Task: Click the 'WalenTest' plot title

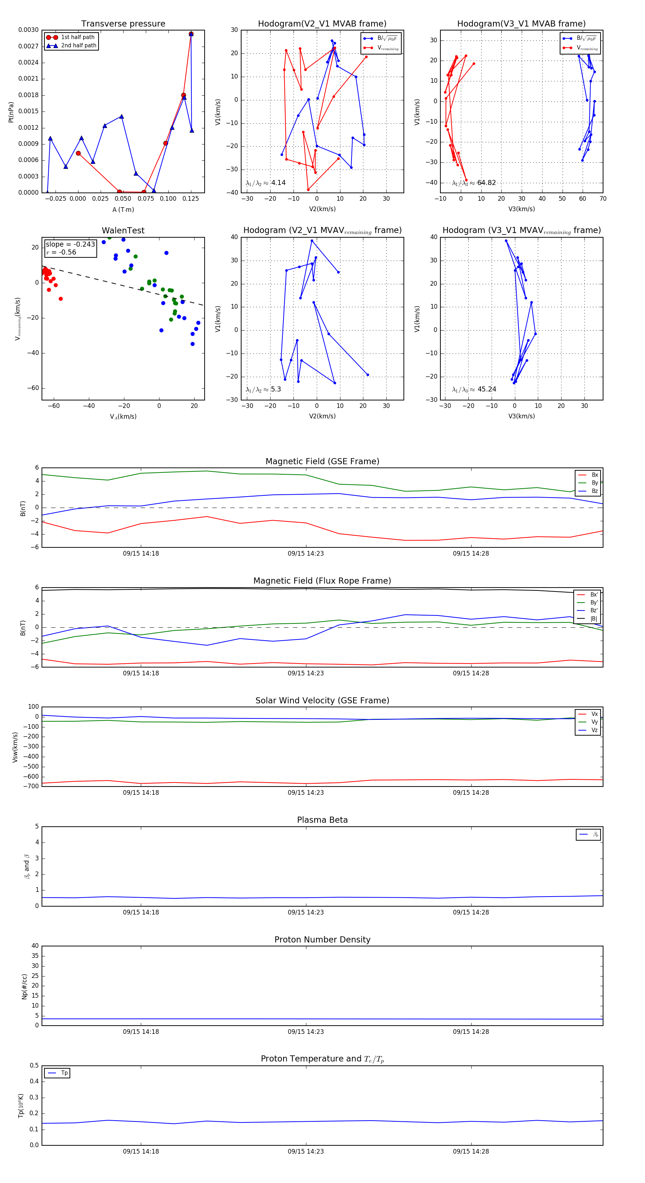Action: [x=123, y=231]
